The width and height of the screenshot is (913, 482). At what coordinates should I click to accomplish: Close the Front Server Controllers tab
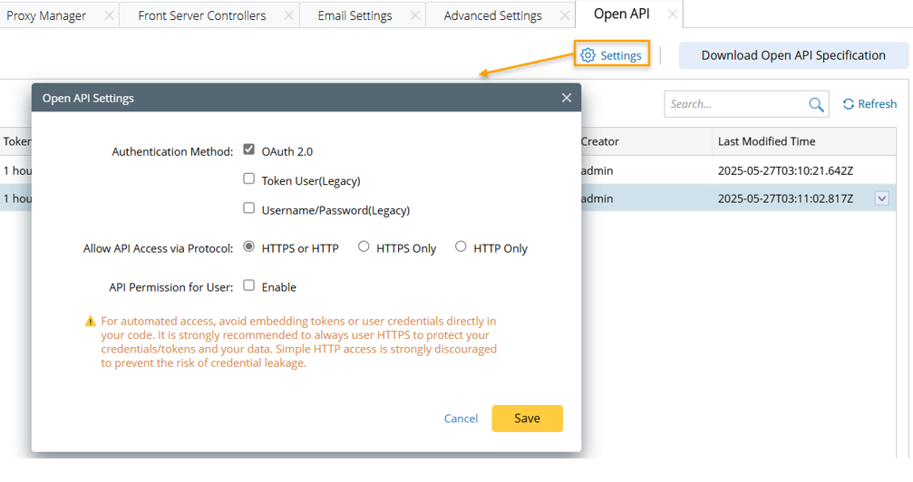click(288, 15)
